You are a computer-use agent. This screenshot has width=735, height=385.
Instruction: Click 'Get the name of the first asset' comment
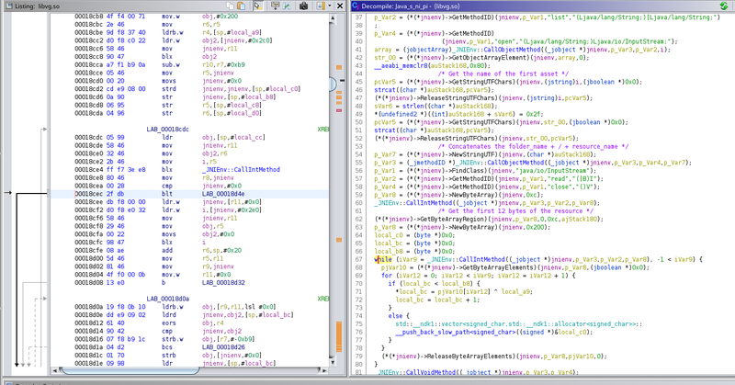coord(503,74)
